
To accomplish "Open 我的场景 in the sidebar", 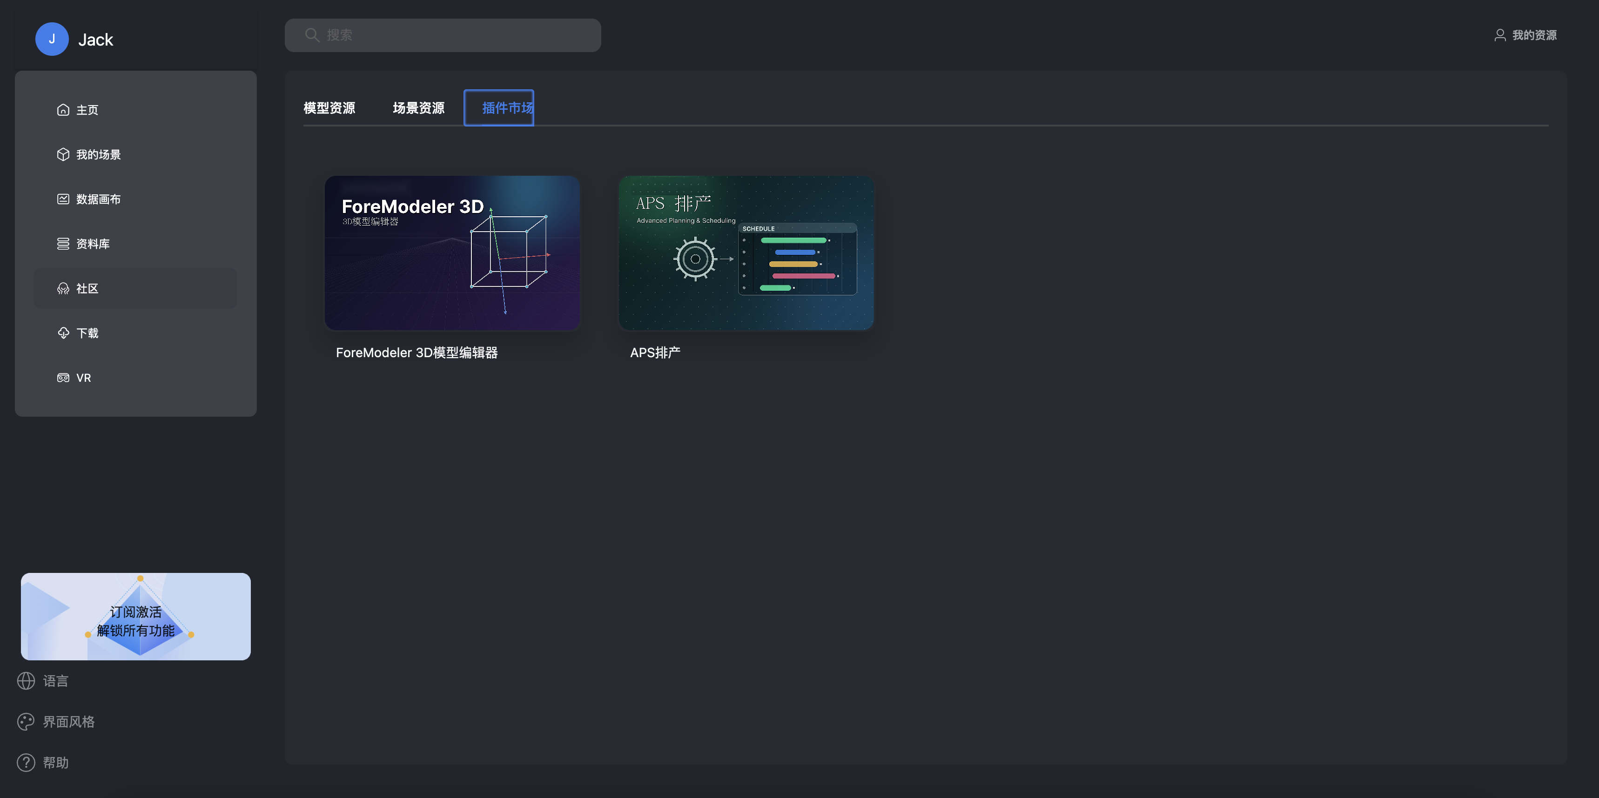I will pyautogui.click(x=135, y=154).
